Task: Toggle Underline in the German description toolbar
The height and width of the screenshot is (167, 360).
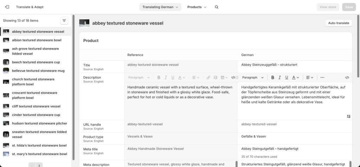Action: (x=287, y=78)
